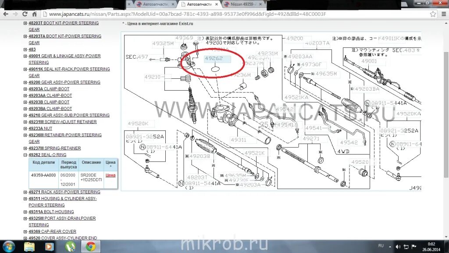The height and width of the screenshot is (253, 449).
Task: Click red Цена price link
Action: click(x=110, y=175)
